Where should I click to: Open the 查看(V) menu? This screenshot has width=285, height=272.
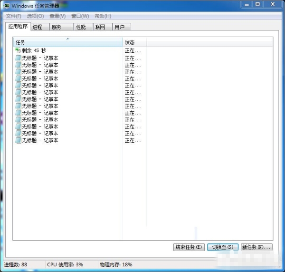pyautogui.click(x=57, y=16)
